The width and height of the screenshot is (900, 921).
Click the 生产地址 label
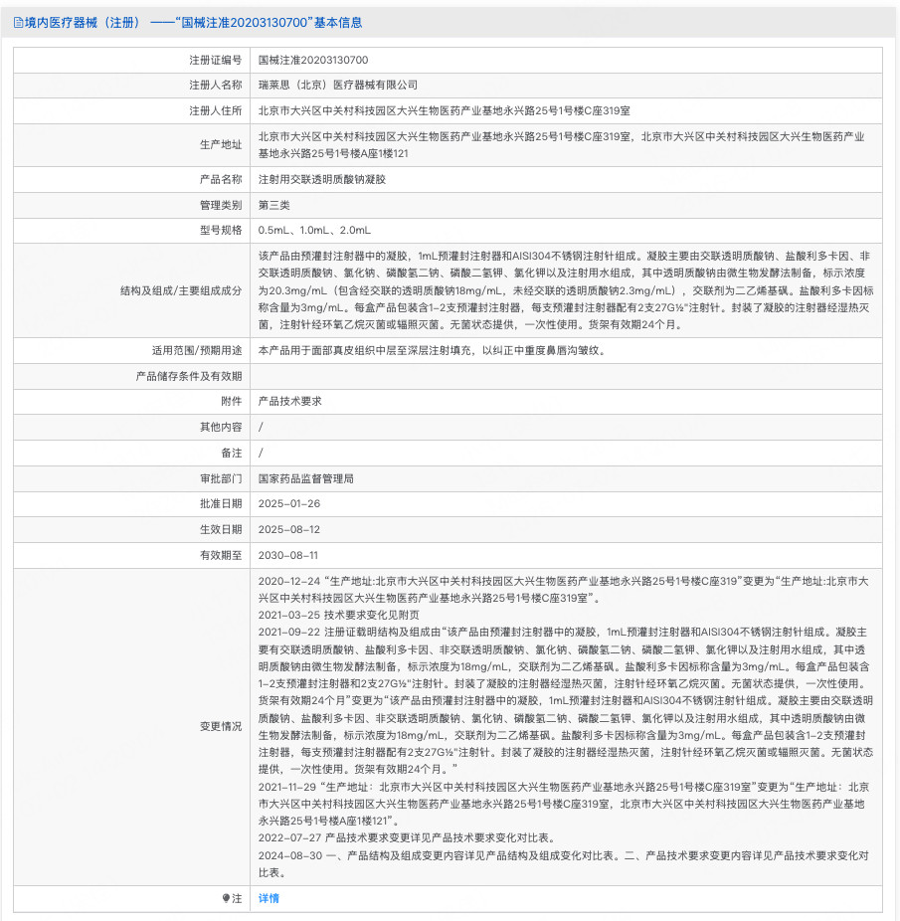[221, 144]
